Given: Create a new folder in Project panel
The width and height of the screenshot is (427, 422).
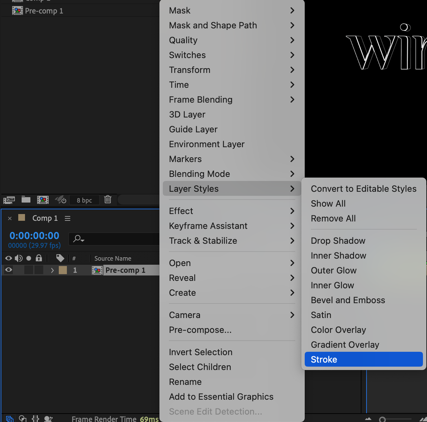Looking at the screenshot, I should [x=26, y=200].
